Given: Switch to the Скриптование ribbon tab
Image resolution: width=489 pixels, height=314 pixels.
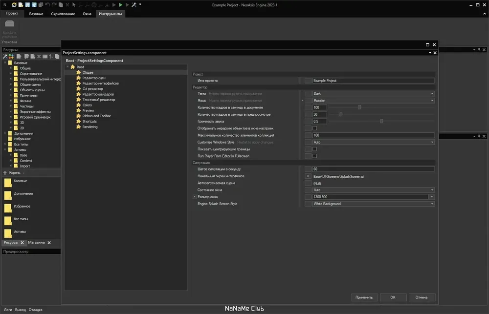Looking at the screenshot, I should (63, 14).
